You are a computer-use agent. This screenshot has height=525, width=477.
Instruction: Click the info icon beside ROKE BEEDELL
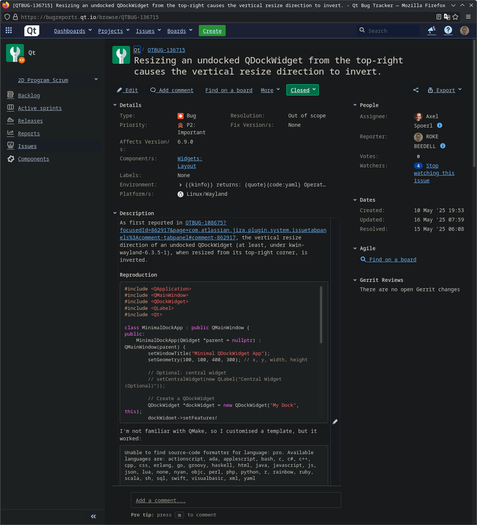[442, 146]
